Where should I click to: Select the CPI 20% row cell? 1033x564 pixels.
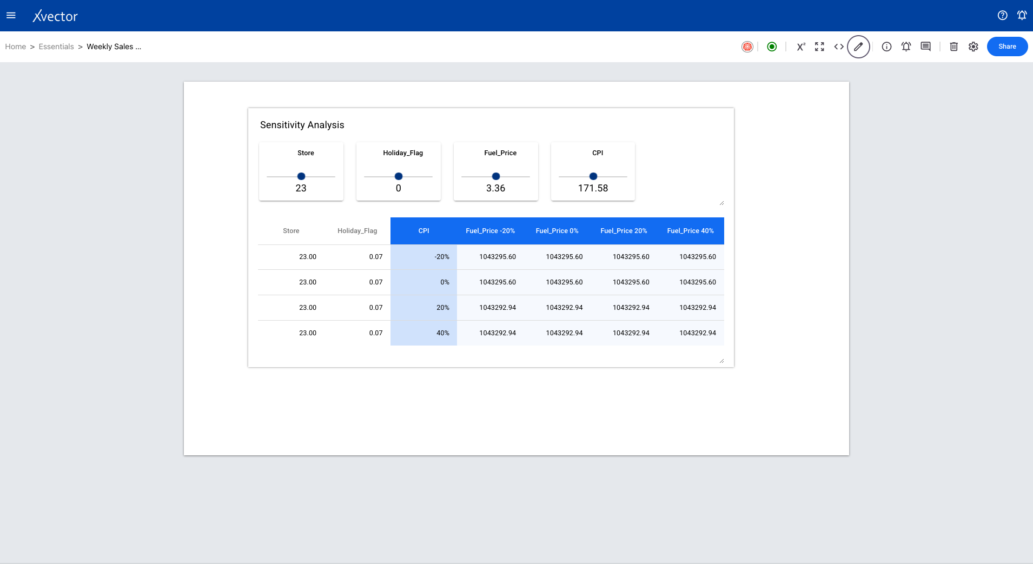(423, 308)
